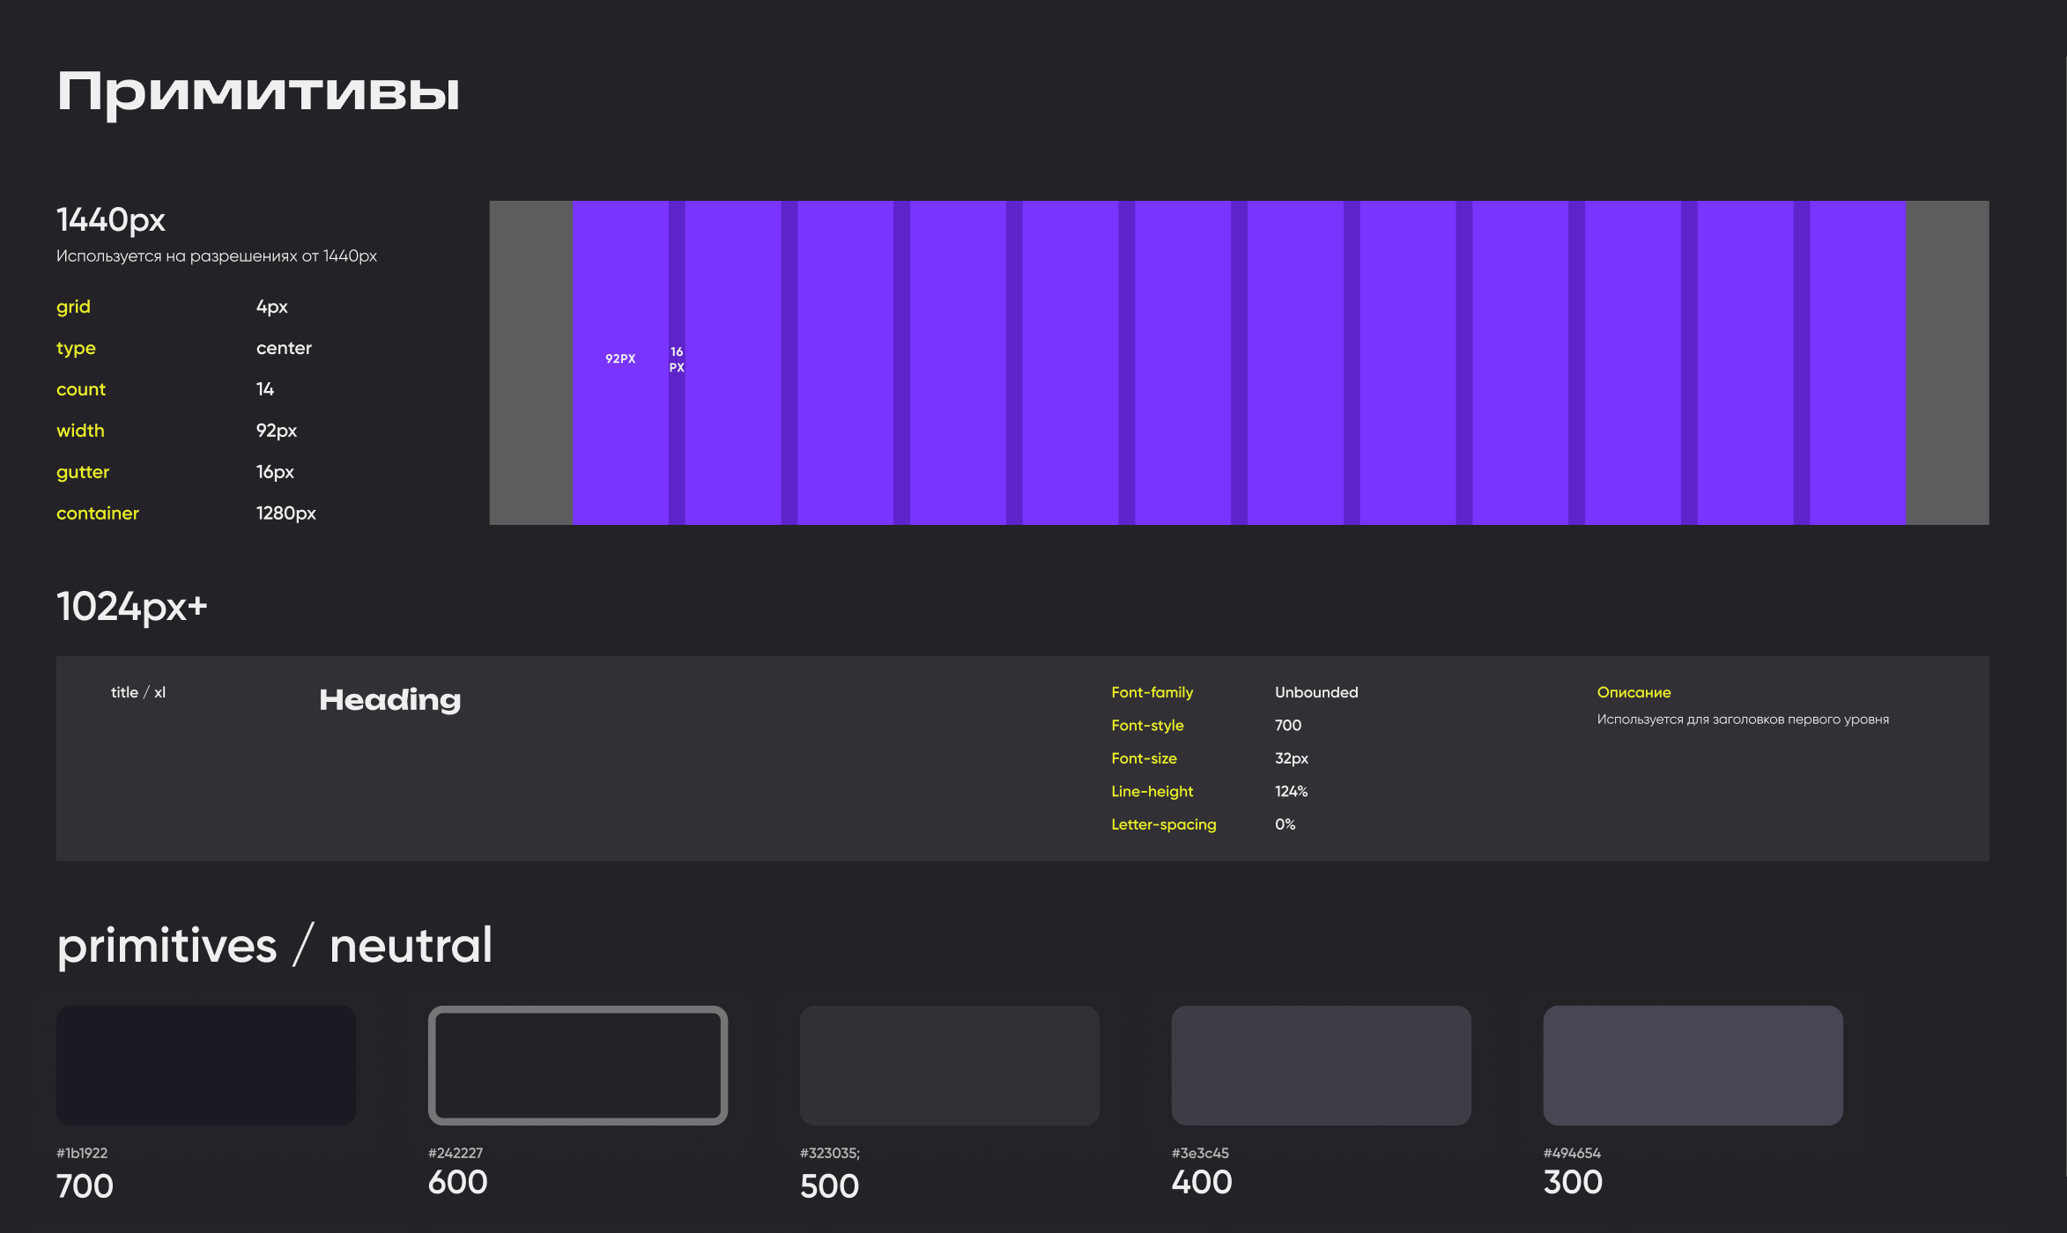Choose the #494654 neutral 300 swatch

click(1693, 1065)
